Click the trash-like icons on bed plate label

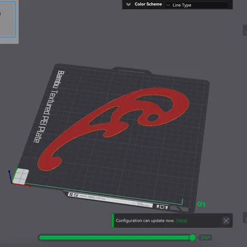tap(162, 206)
